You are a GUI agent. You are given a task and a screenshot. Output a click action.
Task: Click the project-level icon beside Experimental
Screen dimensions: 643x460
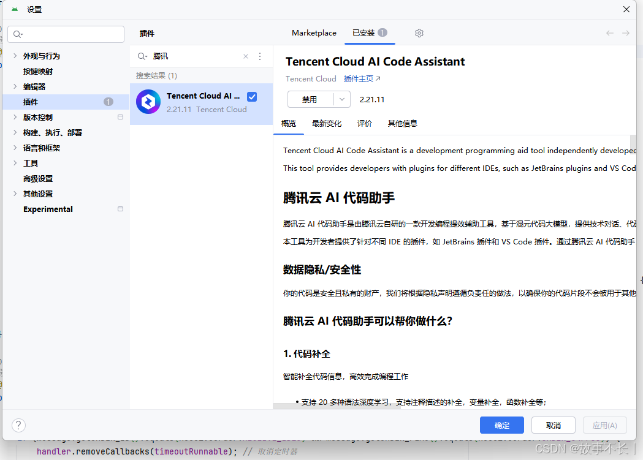[x=120, y=209]
